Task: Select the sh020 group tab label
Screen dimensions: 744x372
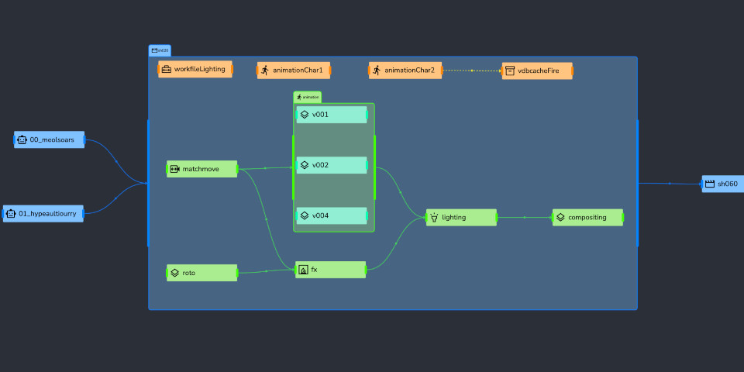Action: [160, 50]
